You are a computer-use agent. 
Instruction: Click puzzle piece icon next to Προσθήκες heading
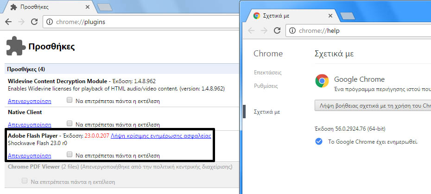coord(16,46)
